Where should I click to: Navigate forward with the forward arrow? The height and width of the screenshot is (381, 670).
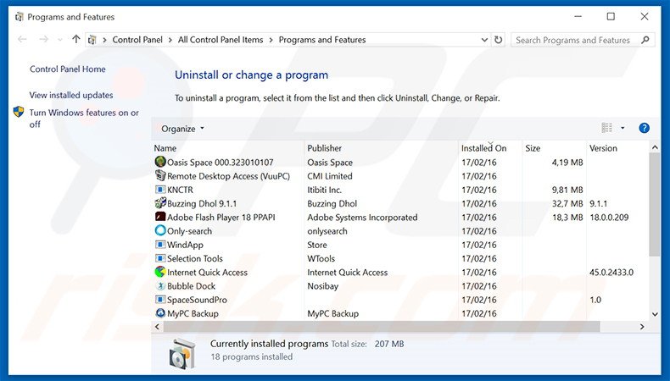tap(43, 40)
